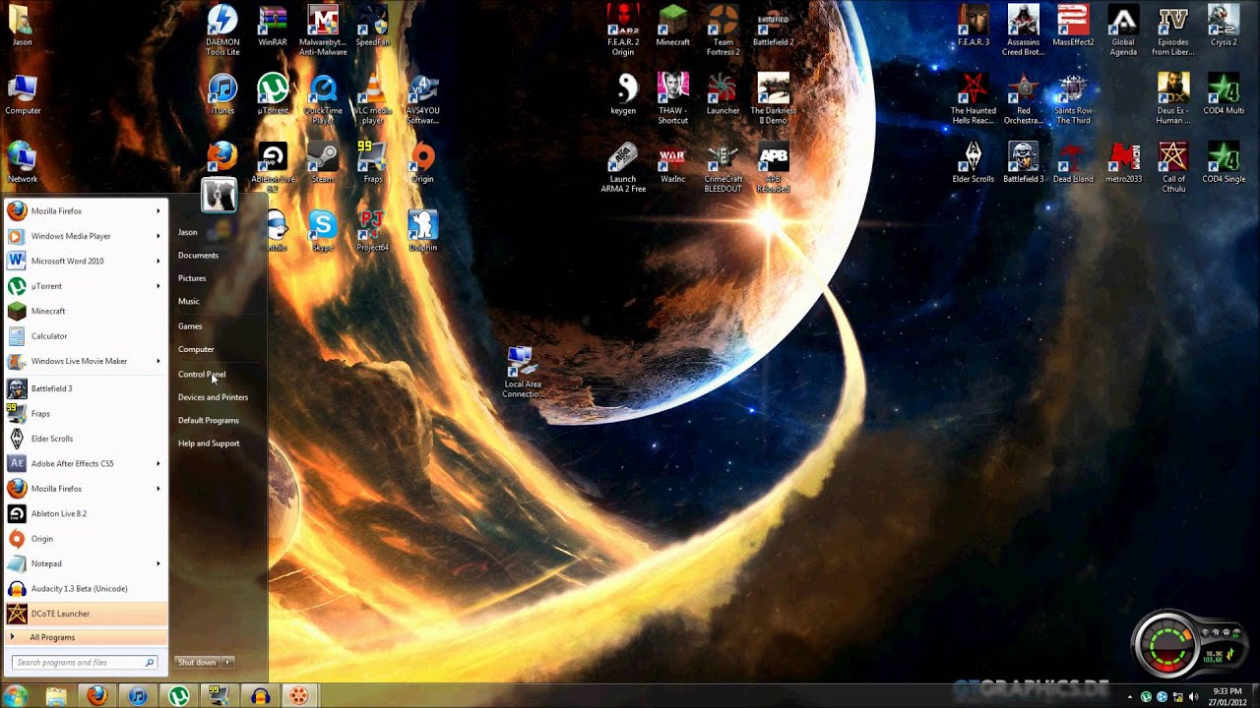Open iTunes from the taskbar

click(138, 696)
